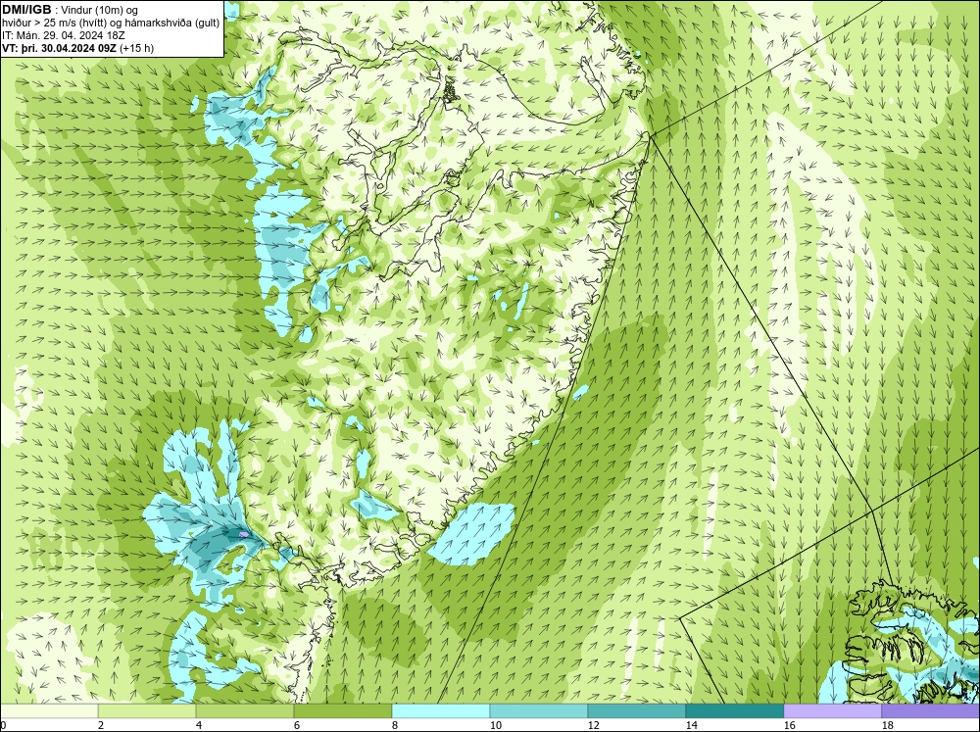Click the 8–10 m/s light cyan legend swatch
This screenshot has width=980, height=732.
coord(441,710)
